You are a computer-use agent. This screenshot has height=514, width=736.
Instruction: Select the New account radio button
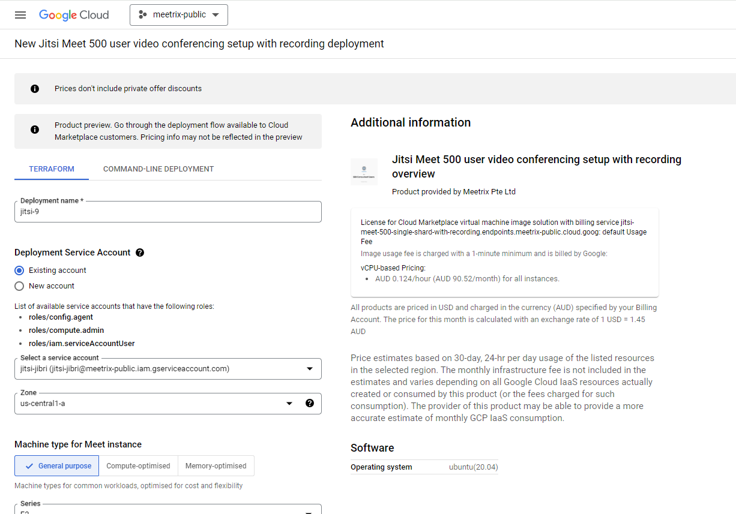(19, 286)
